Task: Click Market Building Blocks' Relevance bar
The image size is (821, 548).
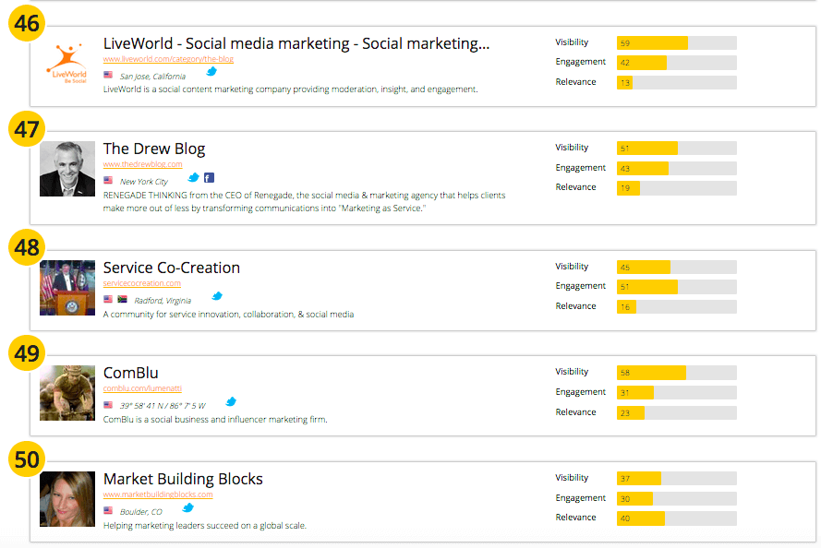Action: 676,518
